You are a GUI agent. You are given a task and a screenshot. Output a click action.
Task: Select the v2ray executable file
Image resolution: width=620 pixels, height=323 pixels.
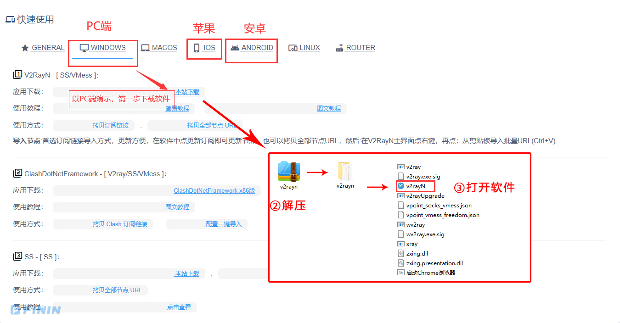(409, 167)
